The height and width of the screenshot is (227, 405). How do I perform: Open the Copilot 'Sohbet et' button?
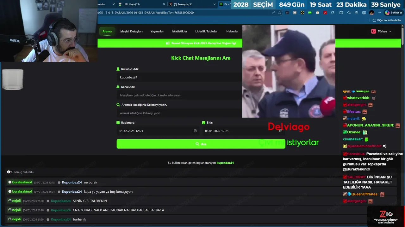coord(393,13)
